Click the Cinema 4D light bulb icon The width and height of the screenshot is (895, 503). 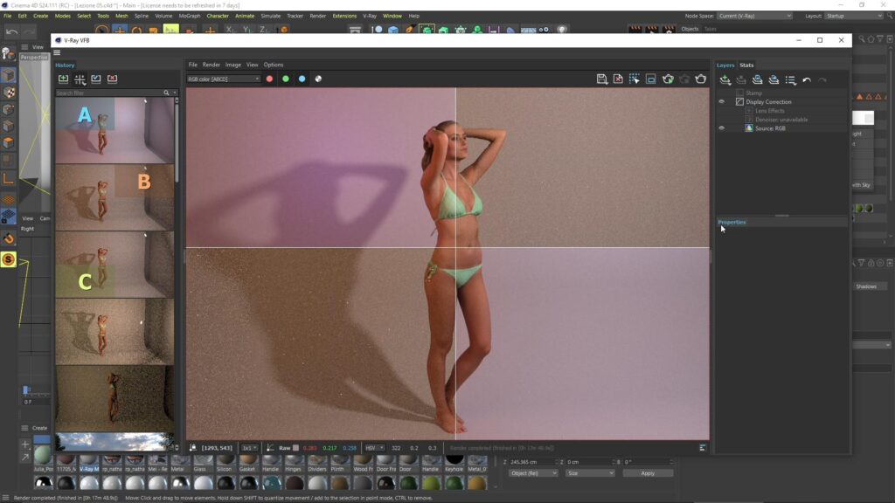pyautogui.click(x=562, y=30)
